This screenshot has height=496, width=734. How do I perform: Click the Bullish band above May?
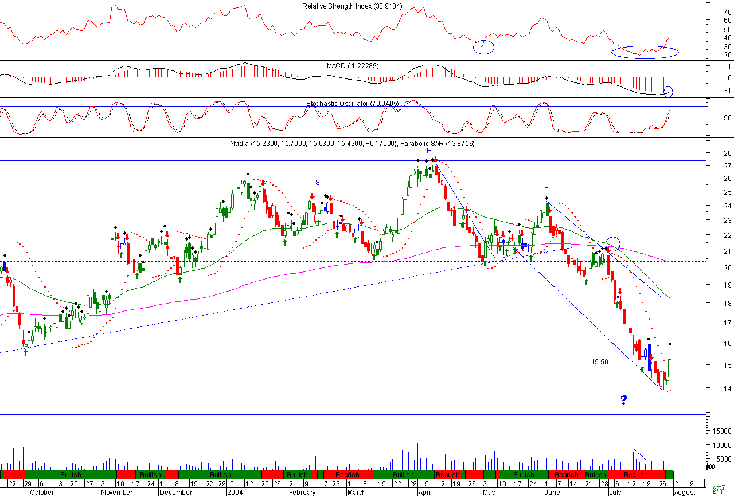(524, 475)
